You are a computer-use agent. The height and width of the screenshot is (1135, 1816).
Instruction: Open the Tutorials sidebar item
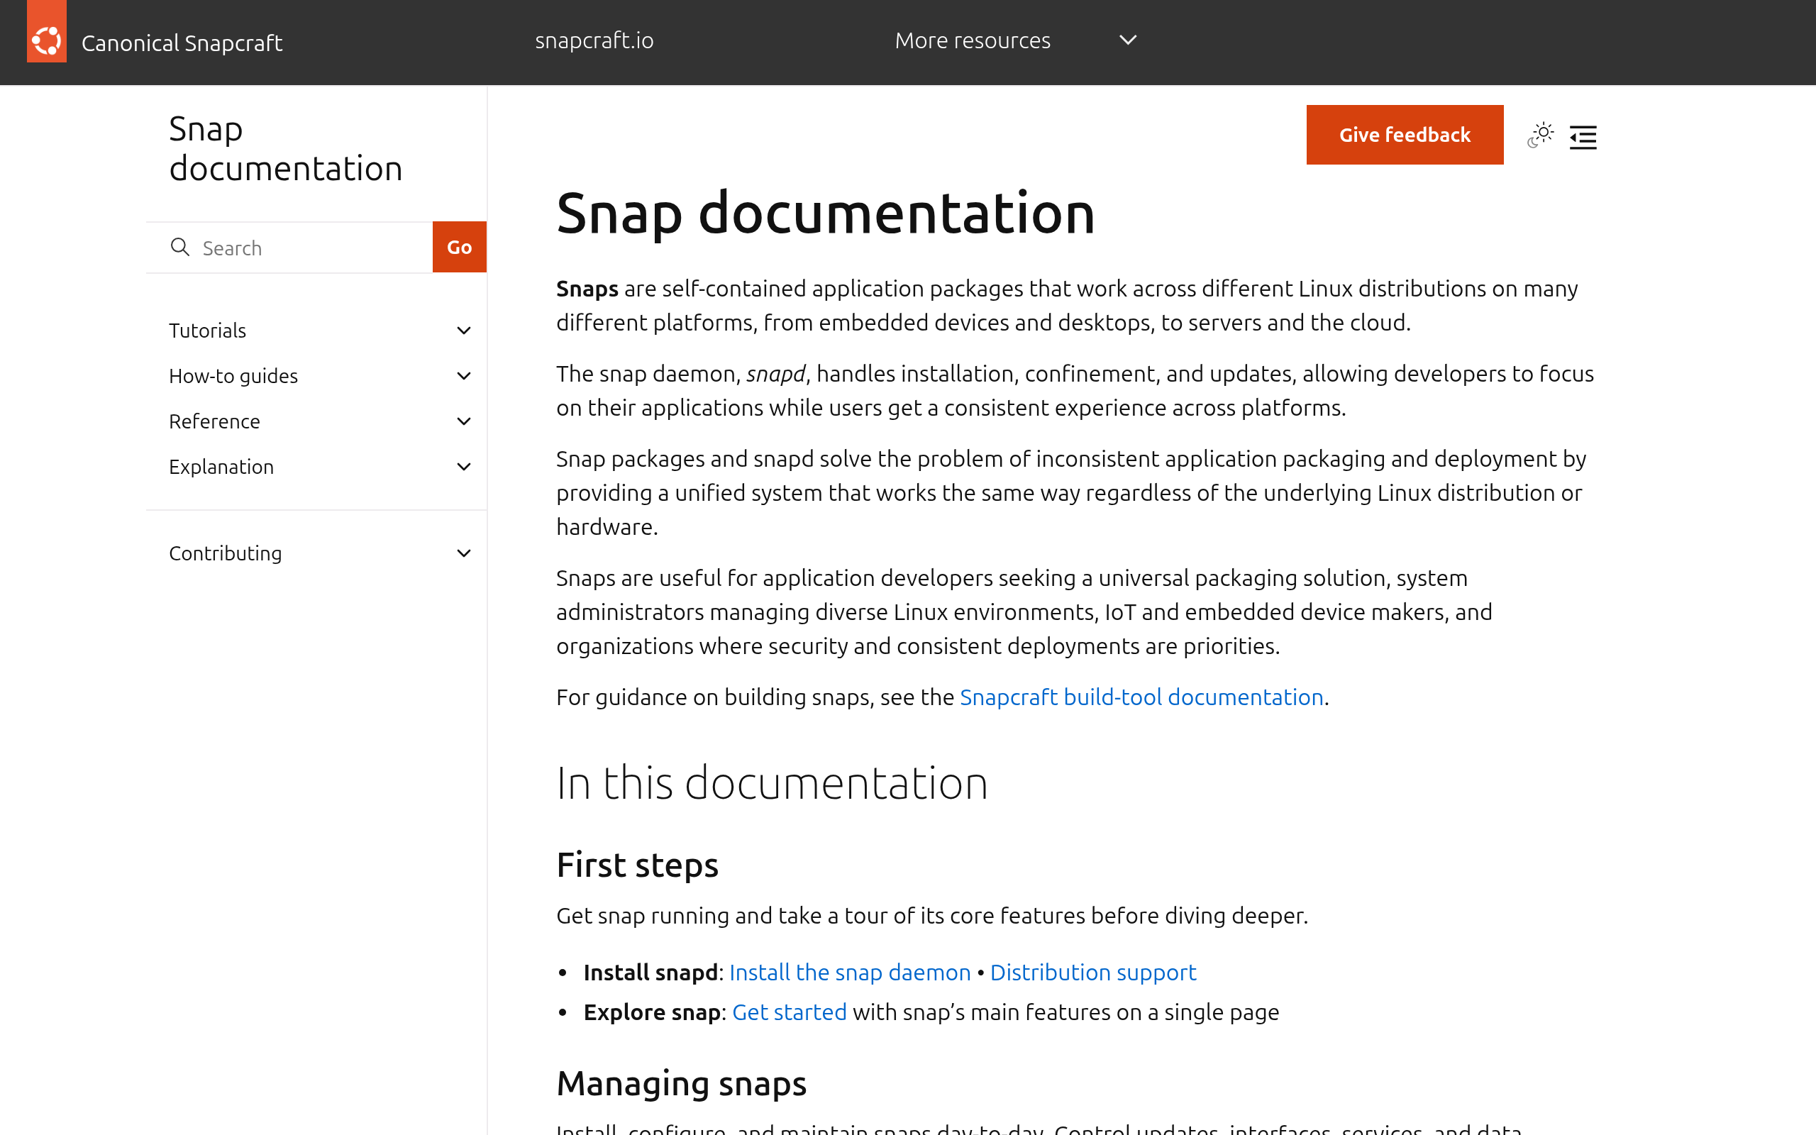[207, 331]
